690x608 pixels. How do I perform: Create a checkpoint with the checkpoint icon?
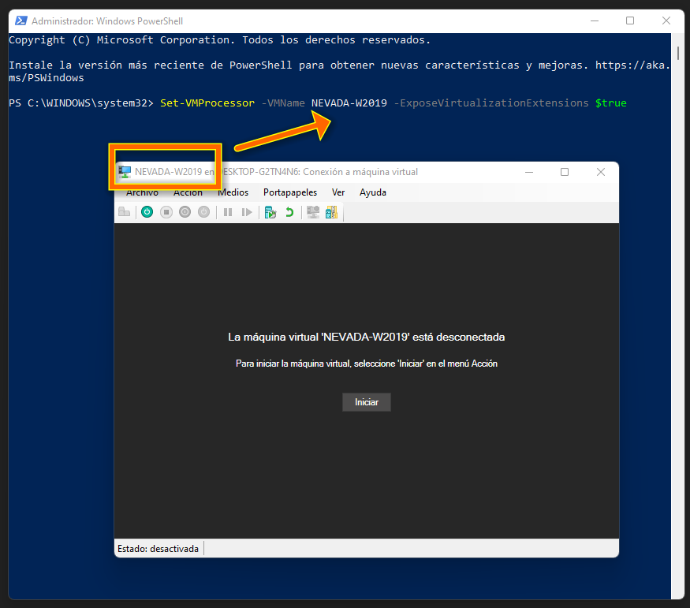[270, 212]
